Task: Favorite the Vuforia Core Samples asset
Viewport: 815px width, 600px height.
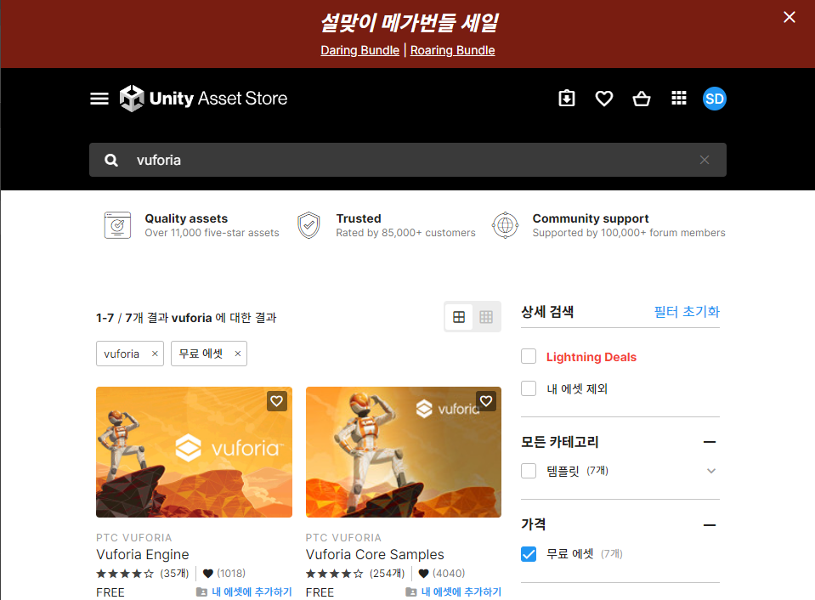Action: tap(486, 401)
